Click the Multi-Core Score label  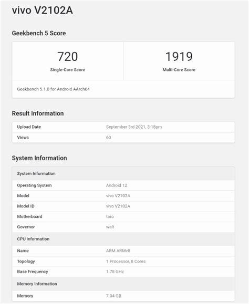coord(179,70)
